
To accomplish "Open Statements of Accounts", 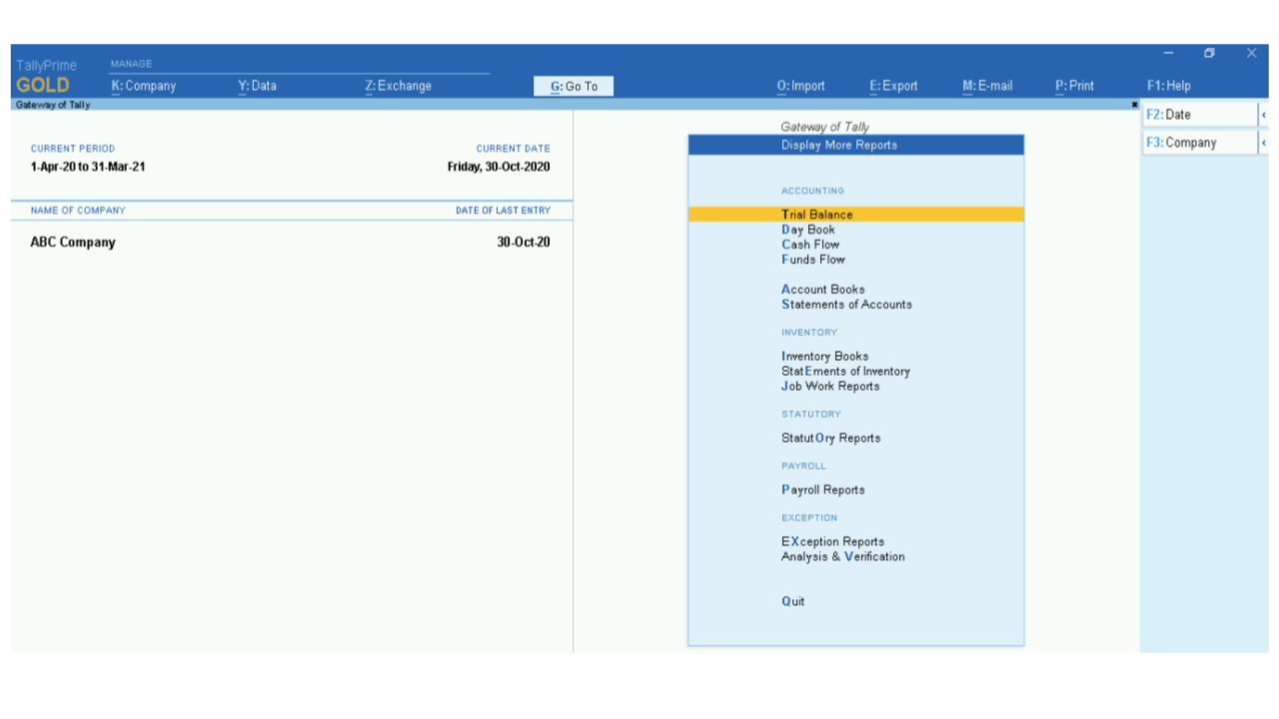I will click(846, 305).
